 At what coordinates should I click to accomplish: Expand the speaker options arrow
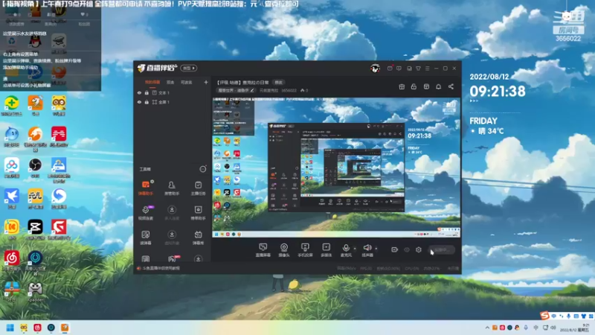point(376,249)
